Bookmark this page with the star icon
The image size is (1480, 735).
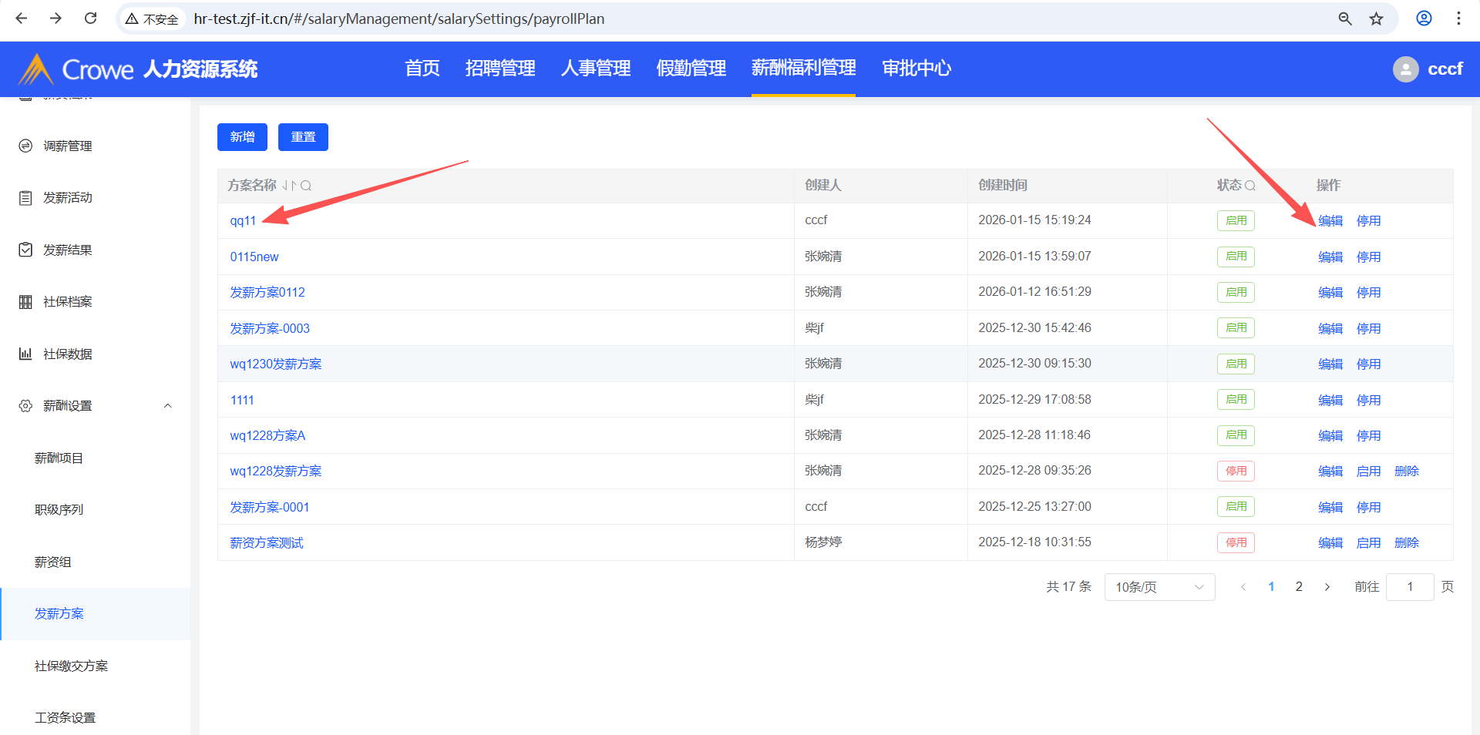(1376, 18)
